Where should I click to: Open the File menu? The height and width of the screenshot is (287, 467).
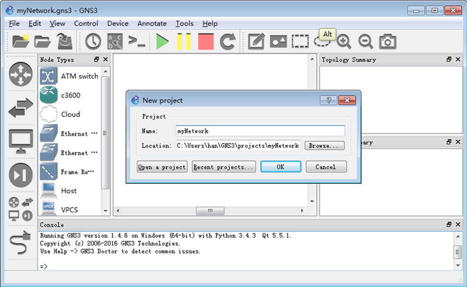click(14, 24)
